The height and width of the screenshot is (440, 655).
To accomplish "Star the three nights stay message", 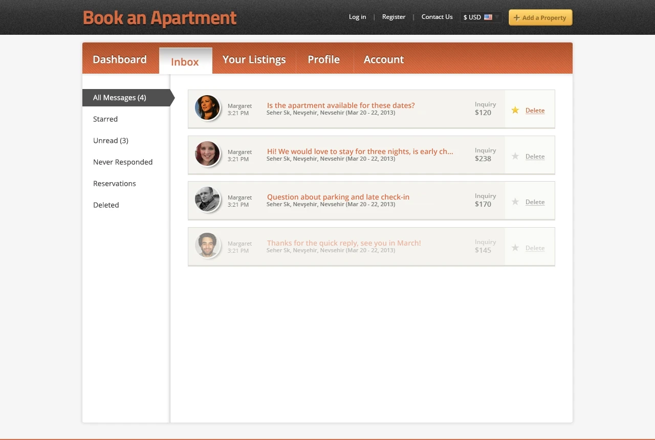I will coord(515,156).
